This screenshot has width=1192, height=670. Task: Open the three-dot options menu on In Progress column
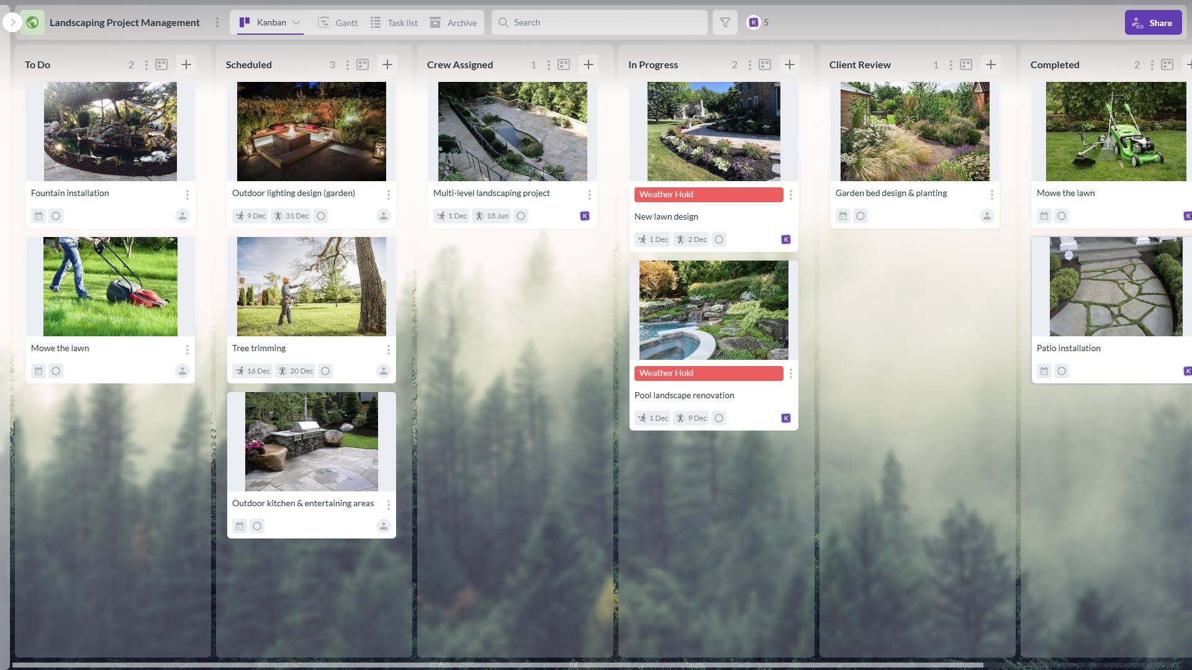[x=749, y=64]
